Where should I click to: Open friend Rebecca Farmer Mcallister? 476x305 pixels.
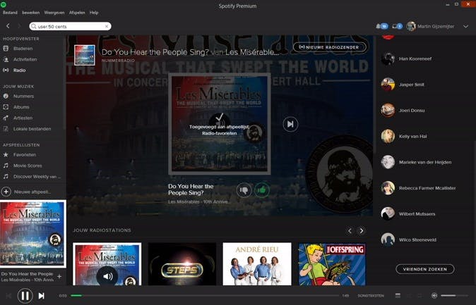point(427,188)
